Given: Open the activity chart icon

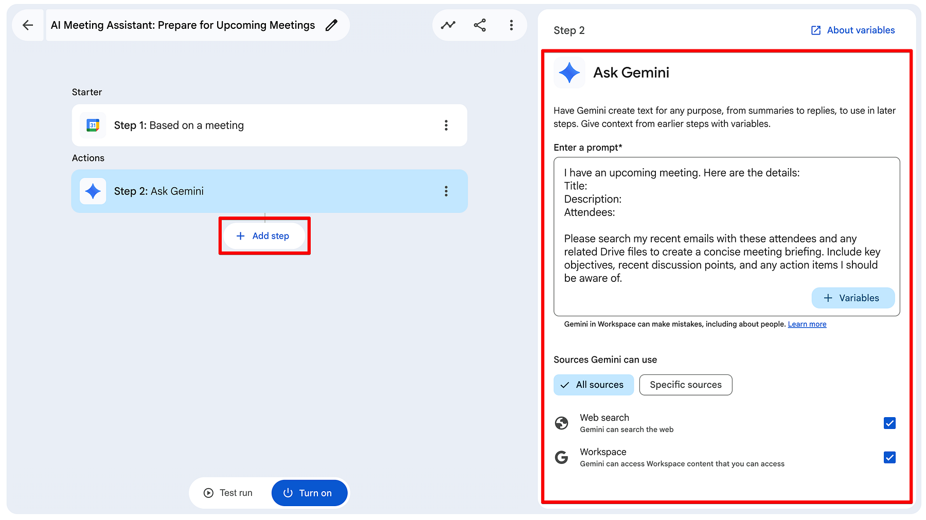Looking at the screenshot, I should tap(448, 25).
